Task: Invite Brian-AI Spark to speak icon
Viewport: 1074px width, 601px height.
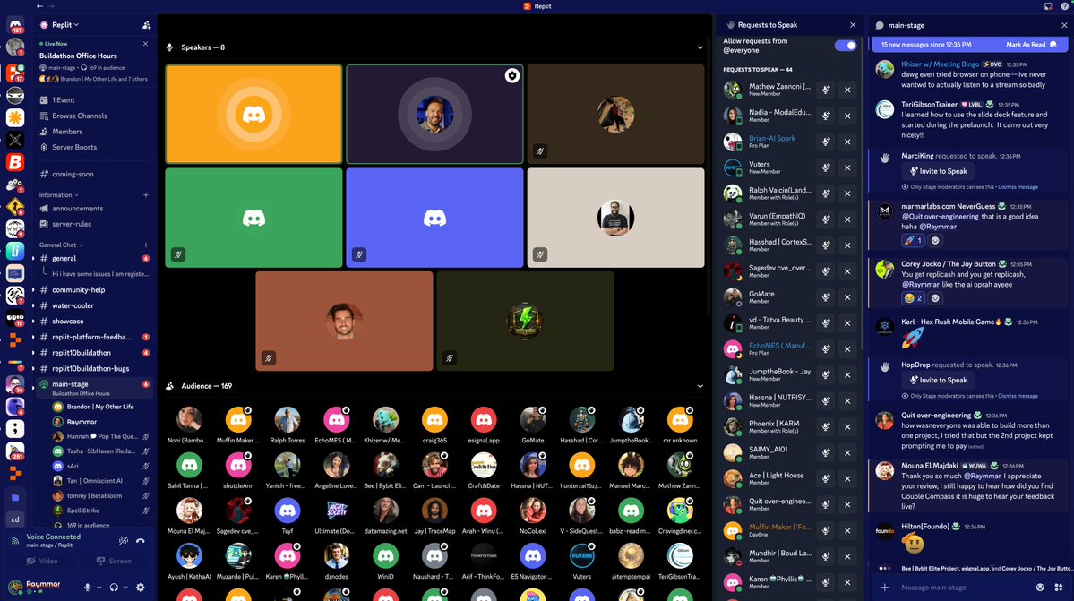Action: pos(826,142)
